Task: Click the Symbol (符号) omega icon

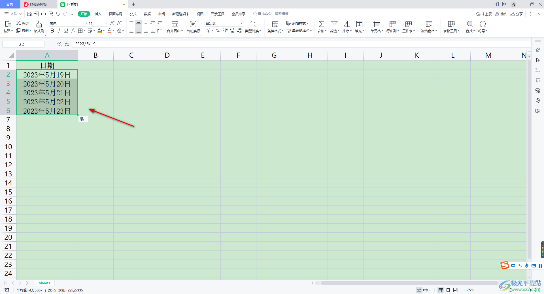Action: 483,24
